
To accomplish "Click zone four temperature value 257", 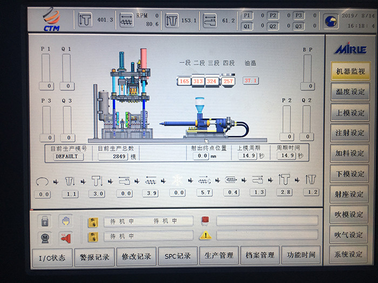I will 228,81.
